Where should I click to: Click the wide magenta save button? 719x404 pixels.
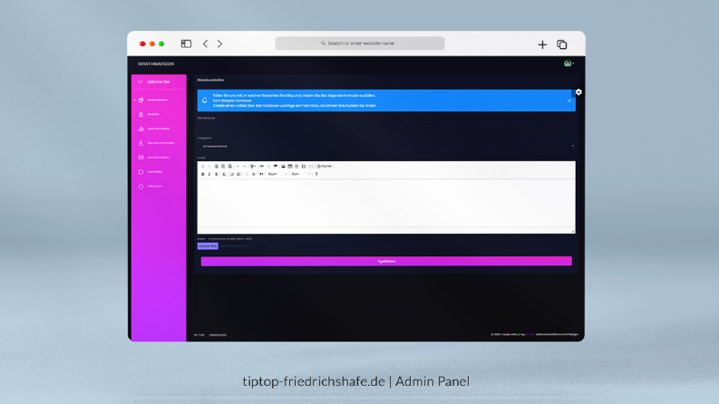(x=386, y=261)
